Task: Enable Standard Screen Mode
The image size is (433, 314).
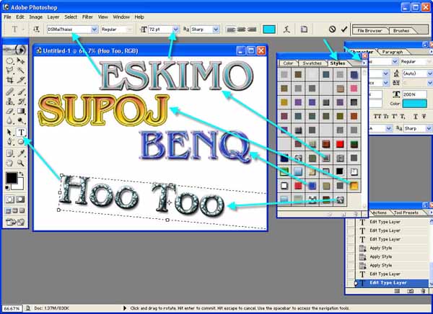Action: [8, 211]
